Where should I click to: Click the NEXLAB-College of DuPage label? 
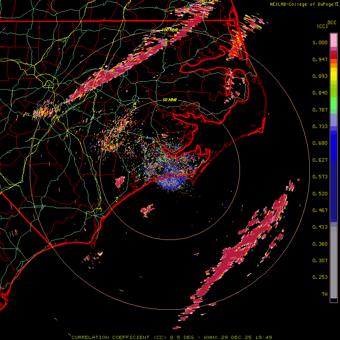point(302,4)
